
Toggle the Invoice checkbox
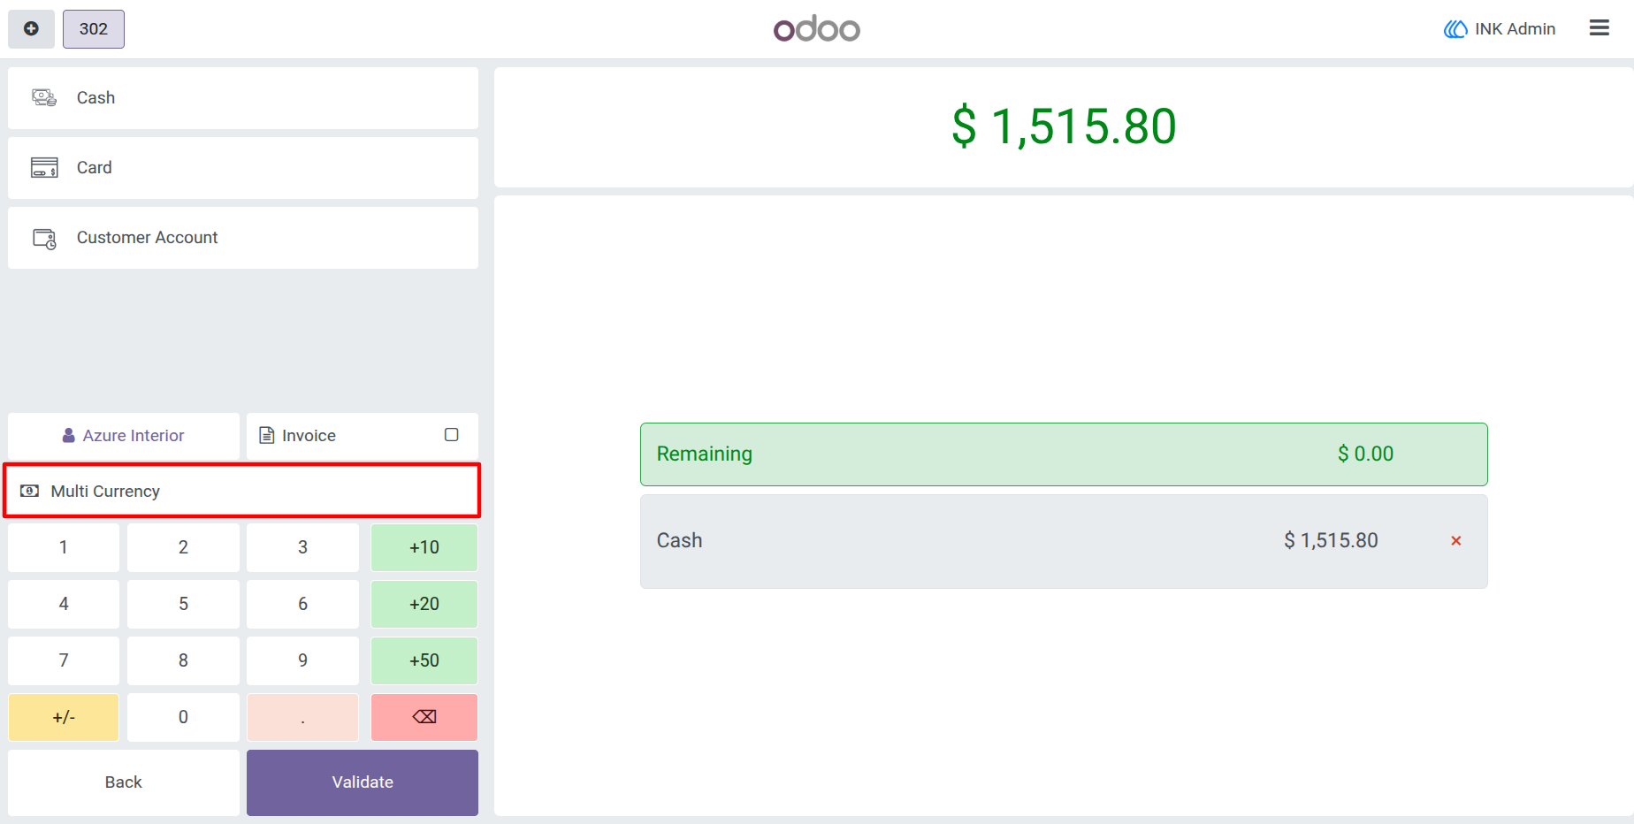(x=451, y=435)
